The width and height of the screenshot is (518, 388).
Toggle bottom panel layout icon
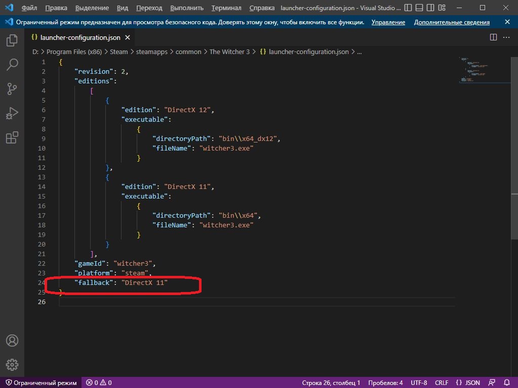tap(419, 8)
